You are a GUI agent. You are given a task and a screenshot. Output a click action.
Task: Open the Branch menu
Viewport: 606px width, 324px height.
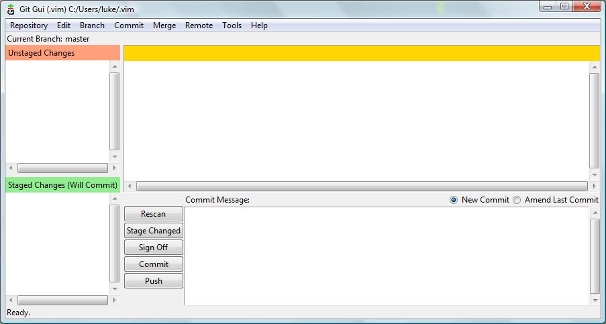pyautogui.click(x=92, y=25)
